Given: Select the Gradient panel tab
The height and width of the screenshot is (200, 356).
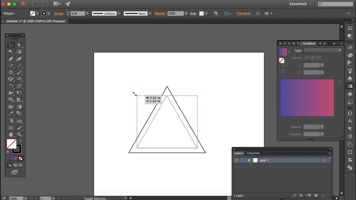Looking at the screenshot, I should tap(309, 43).
